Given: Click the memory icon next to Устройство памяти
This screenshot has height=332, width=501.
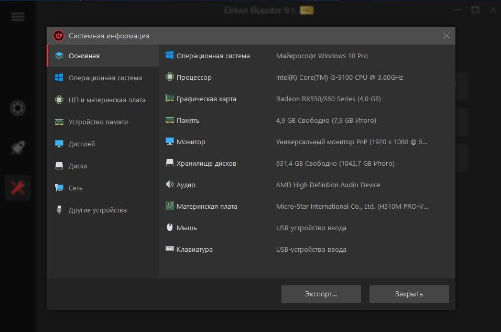Looking at the screenshot, I should (59, 122).
